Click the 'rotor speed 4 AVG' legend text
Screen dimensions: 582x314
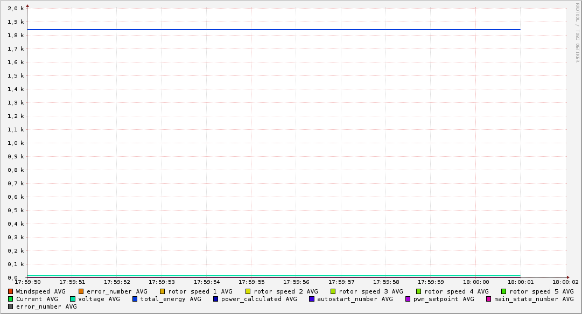click(x=456, y=291)
